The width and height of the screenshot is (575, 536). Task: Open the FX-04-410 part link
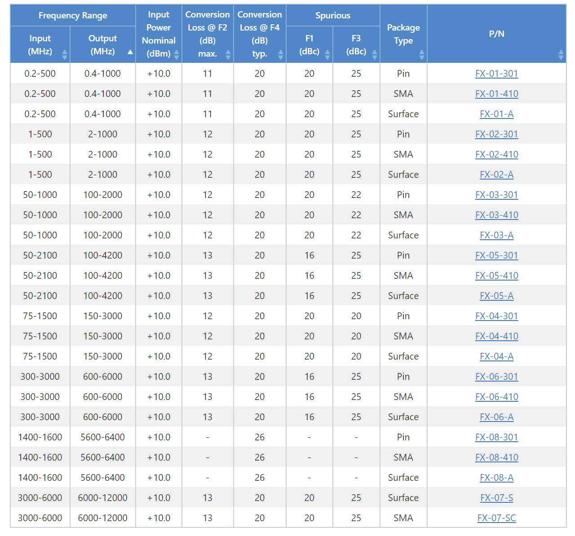pyautogui.click(x=496, y=336)
